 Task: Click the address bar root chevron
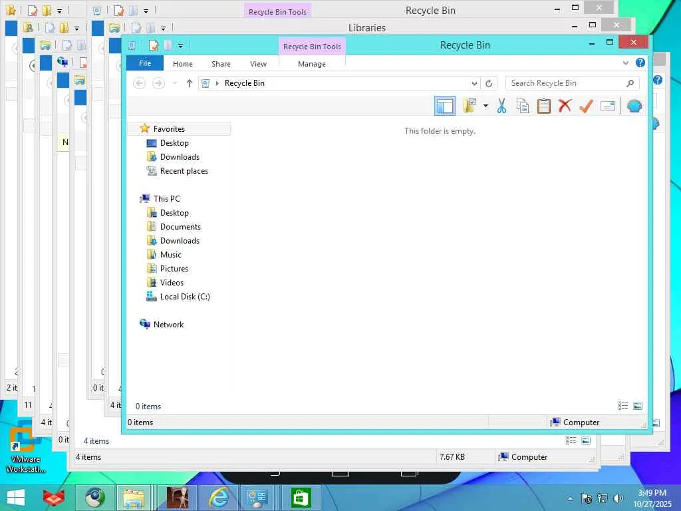[217, 83]
